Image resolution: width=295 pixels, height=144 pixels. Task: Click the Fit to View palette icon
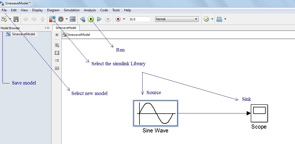57,53
